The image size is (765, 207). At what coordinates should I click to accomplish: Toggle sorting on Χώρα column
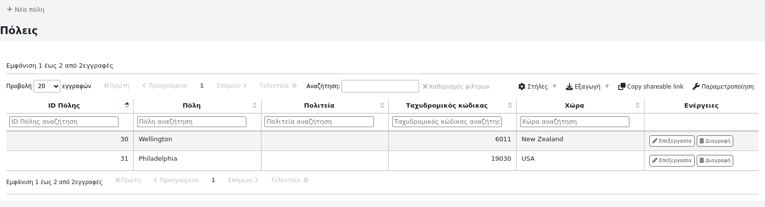(637, 105)
